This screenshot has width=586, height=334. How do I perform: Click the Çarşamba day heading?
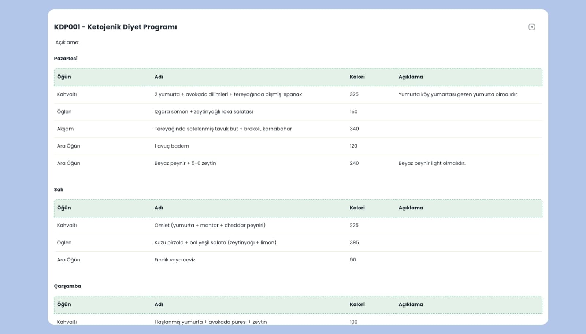[67, 286]
